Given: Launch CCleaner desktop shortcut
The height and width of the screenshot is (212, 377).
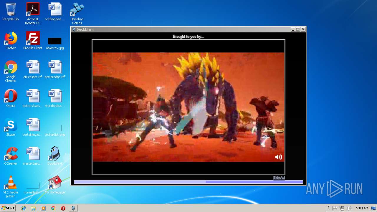Looking at the screenshot, I should [11, 156].
